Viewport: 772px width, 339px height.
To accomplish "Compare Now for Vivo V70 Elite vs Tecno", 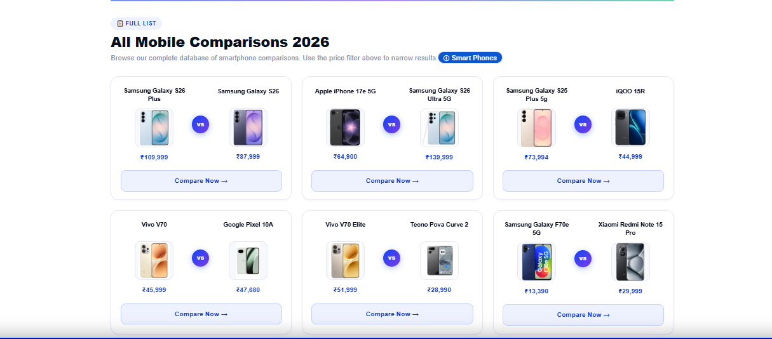I will [x=392, y=314].
